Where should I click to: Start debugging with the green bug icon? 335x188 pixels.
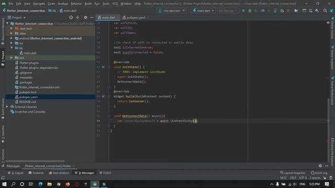[x=250, y=10]
